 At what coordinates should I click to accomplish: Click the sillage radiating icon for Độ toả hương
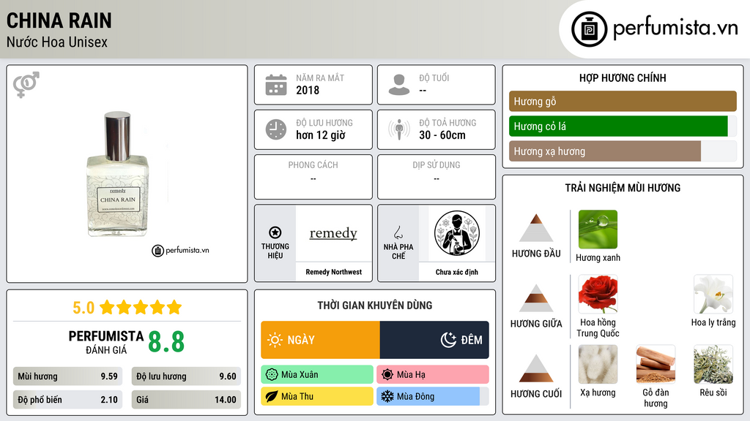coord(399,129)
